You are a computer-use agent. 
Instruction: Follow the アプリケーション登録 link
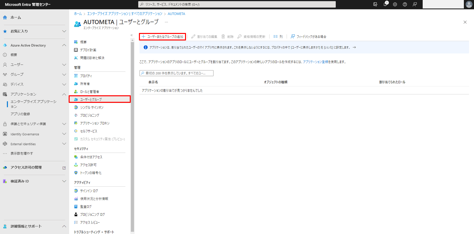pyautogui.click(x=316, y=62)
